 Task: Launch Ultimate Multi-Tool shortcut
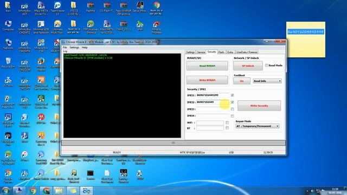[x=57, y=27]
